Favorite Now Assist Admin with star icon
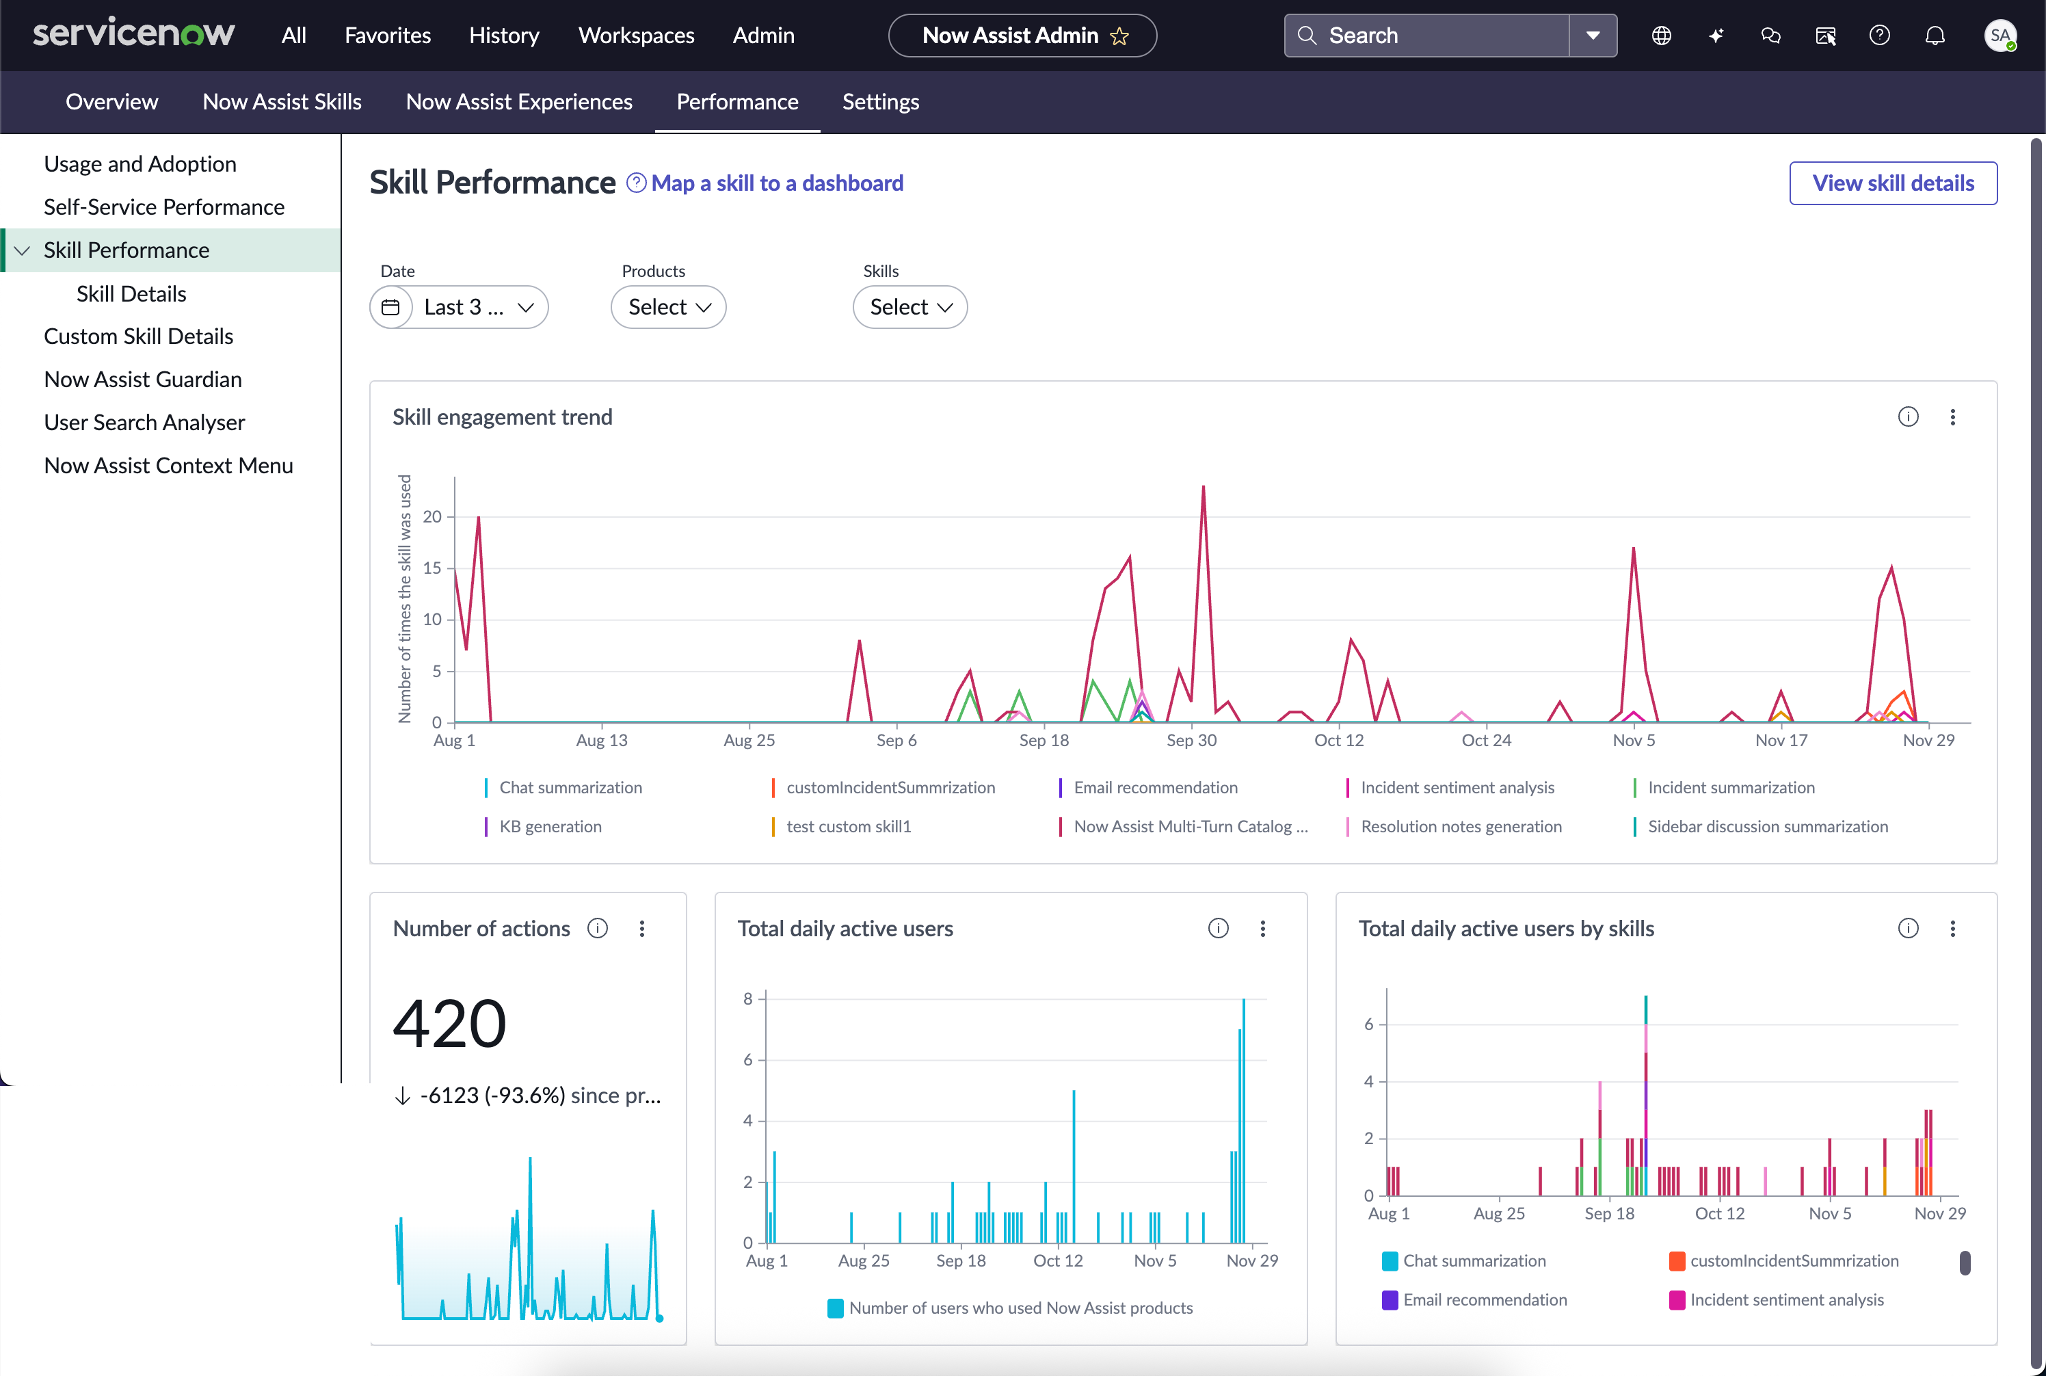The width and height of the screenshot is (2046, 1376). tap(1119, 36)
